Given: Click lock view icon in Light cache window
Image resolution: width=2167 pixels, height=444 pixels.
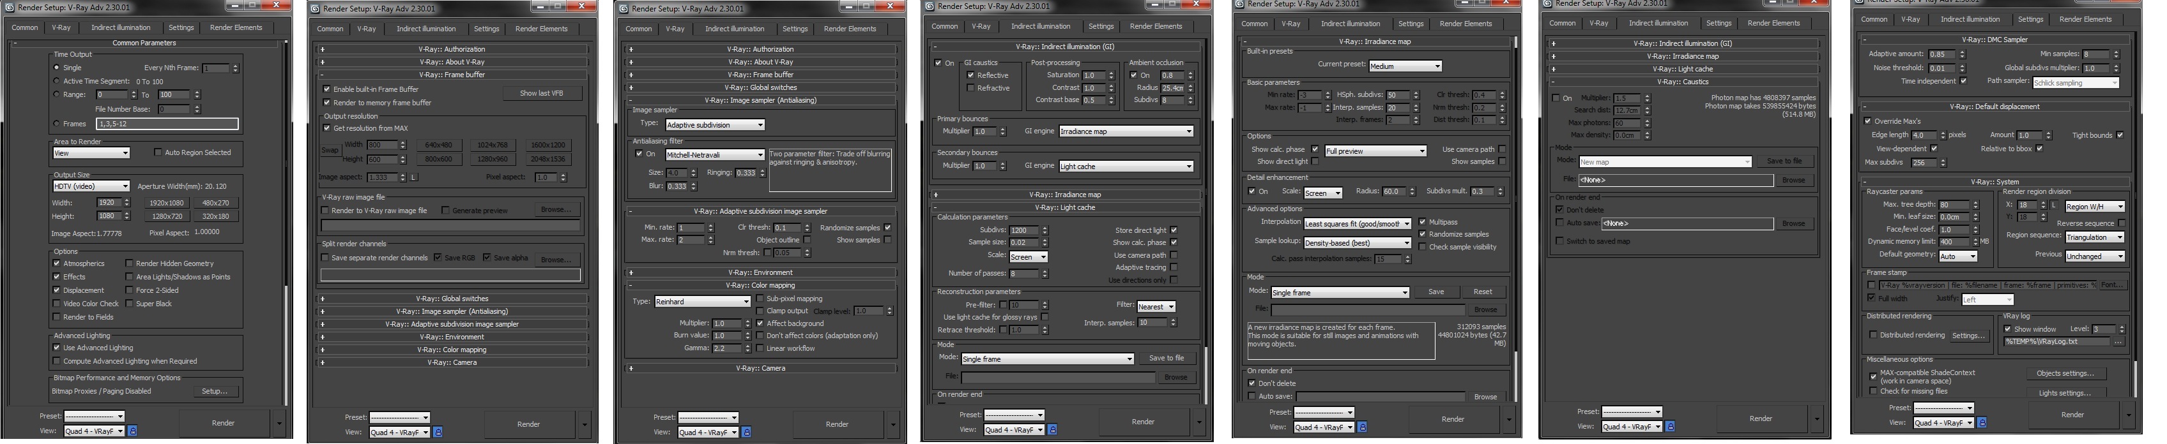Looking at the screenshot, I should point(1052,429).
